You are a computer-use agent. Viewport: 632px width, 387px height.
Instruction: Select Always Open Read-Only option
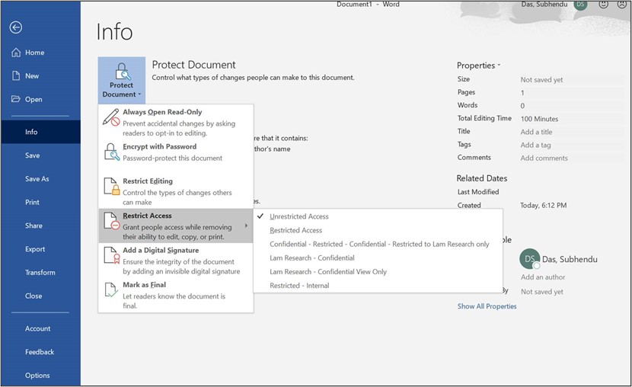click(x=176, y=122)
